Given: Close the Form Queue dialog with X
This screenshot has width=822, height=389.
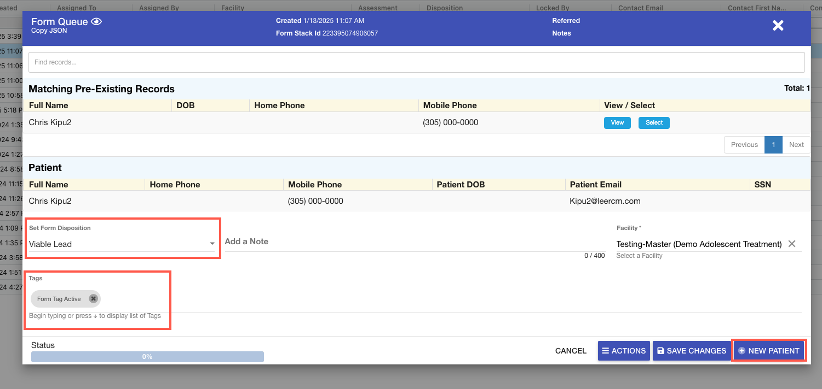Looking at the screenshot, I should 778,25.
